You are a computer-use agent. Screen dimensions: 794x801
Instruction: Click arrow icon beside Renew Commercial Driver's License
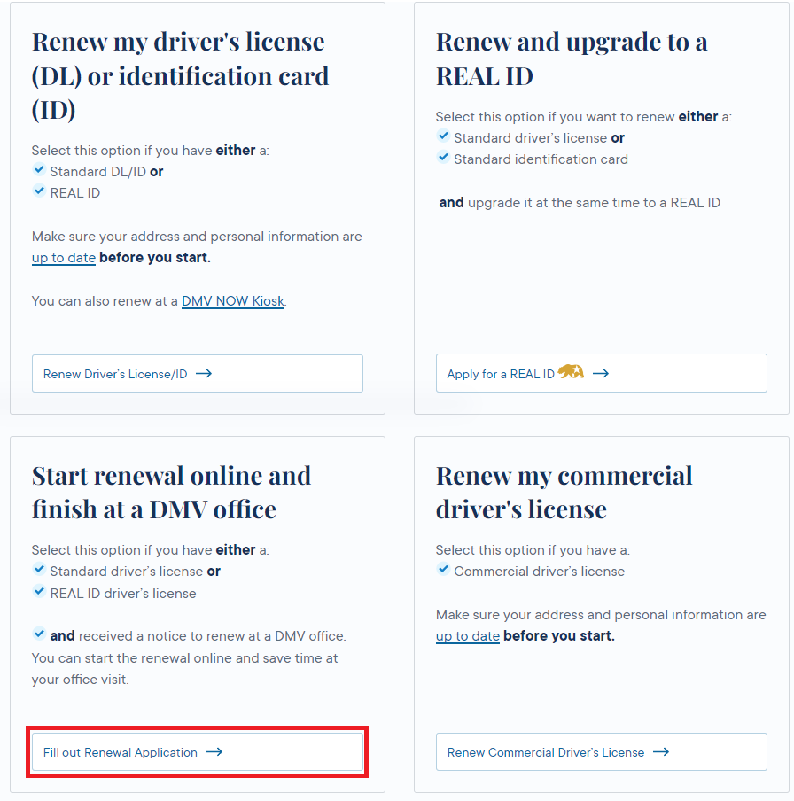(x=661, y=752)
